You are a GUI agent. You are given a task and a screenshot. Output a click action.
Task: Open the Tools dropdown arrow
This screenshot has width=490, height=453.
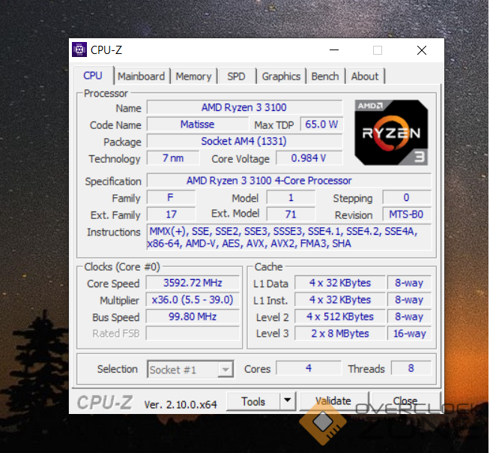(288, 400)
